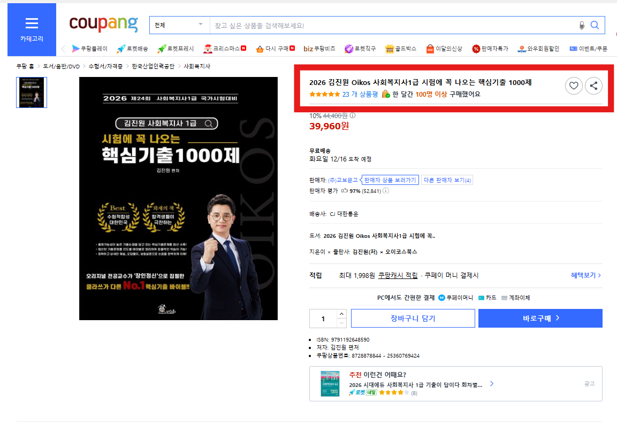Click the magnifier search icon
617x434 pixels.
click(x=595, y=25)
